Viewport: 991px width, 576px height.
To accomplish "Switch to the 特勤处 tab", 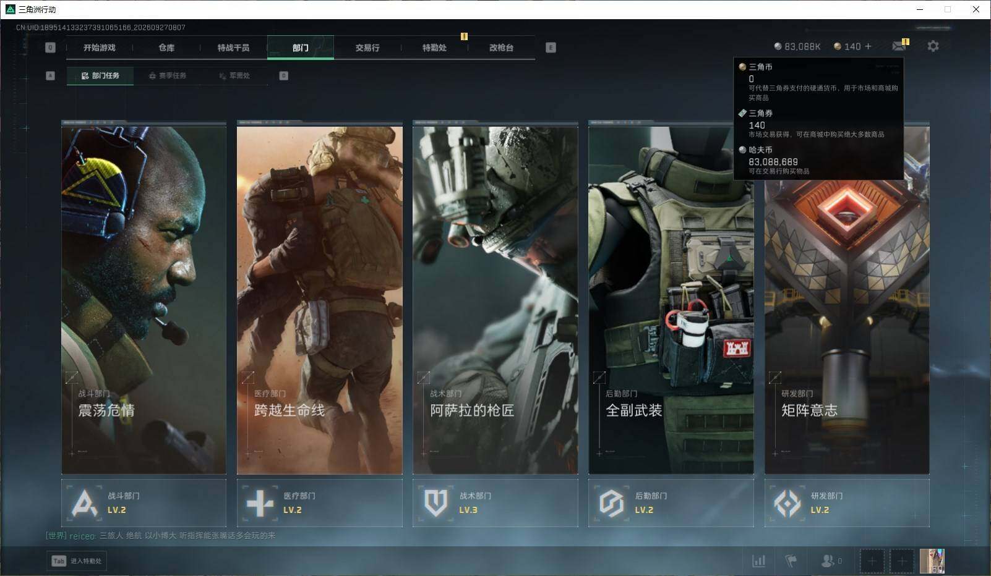I will pos(434,48).
